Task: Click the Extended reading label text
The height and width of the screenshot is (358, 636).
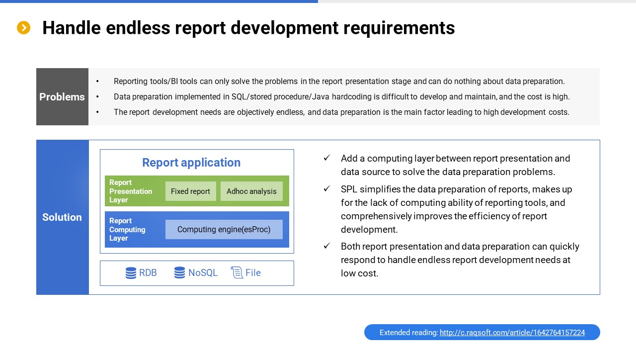Action: coord(408,333)
